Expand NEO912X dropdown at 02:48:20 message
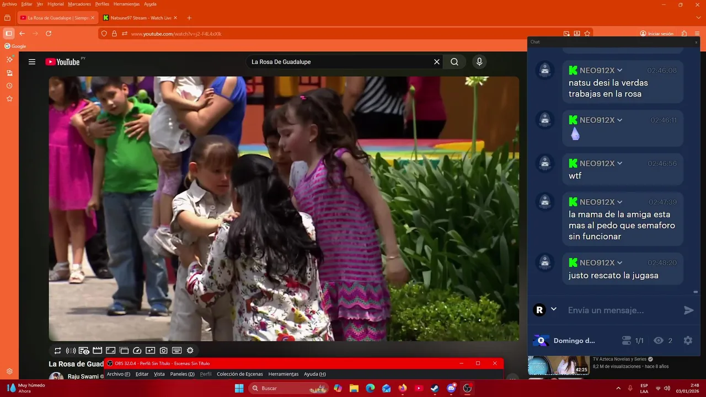The image size is (706, 397). [619, 263]
